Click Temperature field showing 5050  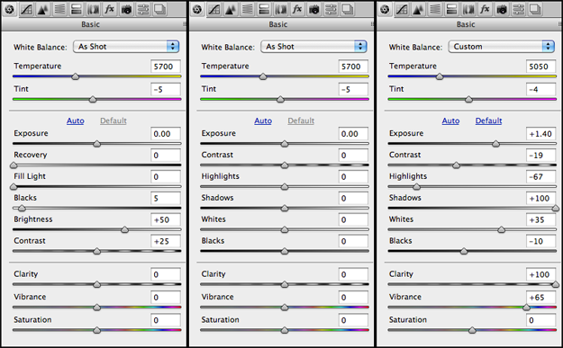click(541, 67)
